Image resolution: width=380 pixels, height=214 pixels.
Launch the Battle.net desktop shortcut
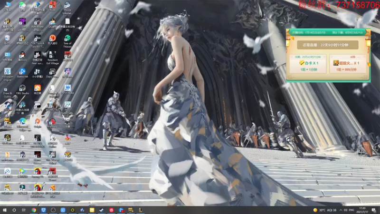point(22,73)
